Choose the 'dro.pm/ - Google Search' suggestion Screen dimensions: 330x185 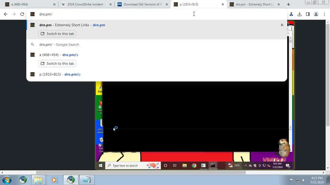click(157, 44)
